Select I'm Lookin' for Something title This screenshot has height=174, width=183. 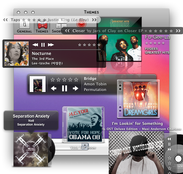tap(137, 123)
